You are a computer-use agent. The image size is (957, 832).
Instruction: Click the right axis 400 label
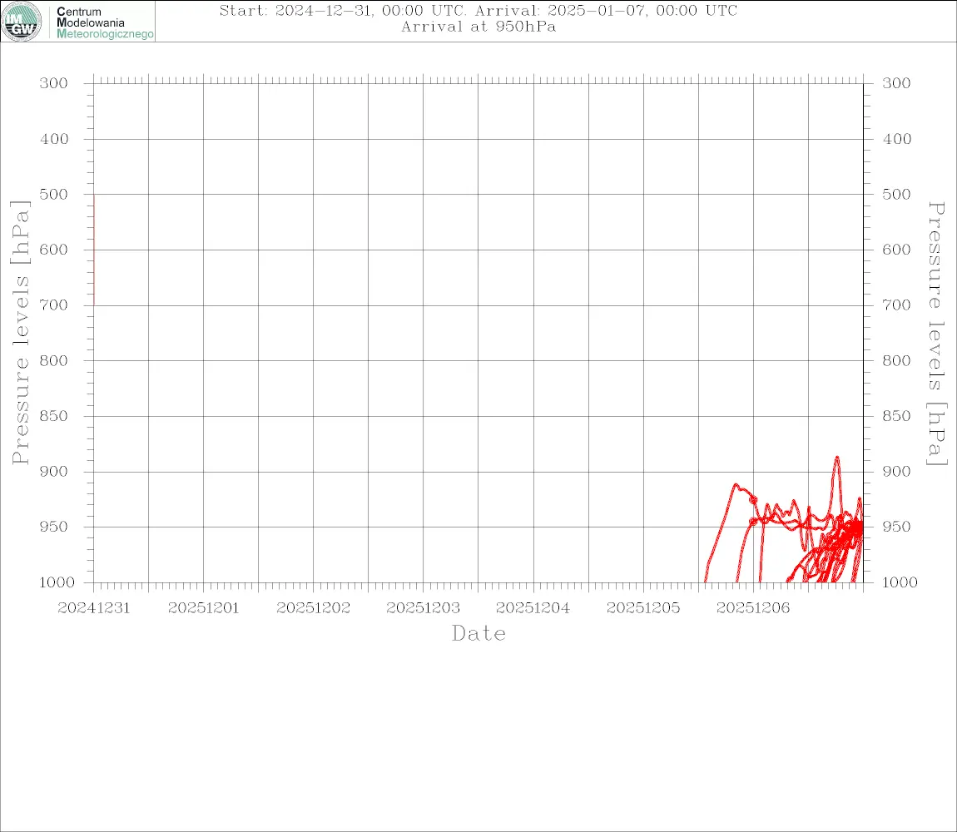(x=896, y=139)
